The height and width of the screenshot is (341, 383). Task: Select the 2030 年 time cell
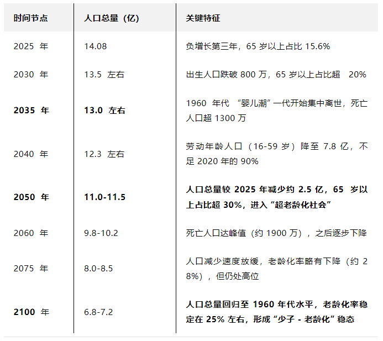31,75
